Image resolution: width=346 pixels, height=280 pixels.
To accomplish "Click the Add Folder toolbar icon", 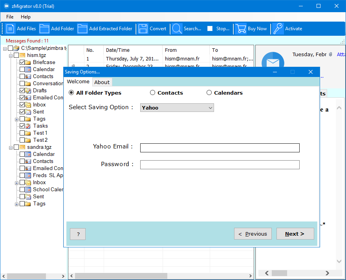I will [x=44, y=29].
